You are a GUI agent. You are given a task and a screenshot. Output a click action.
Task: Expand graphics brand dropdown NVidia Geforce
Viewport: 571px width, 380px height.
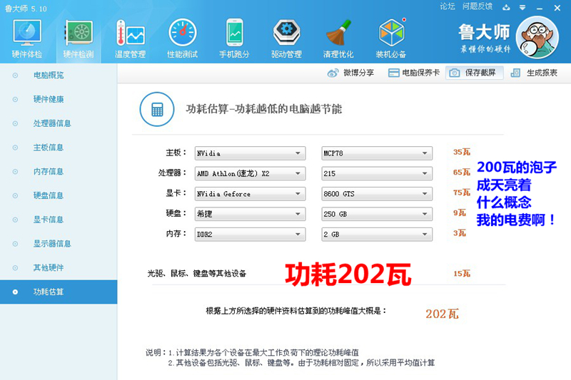point(251,194)
